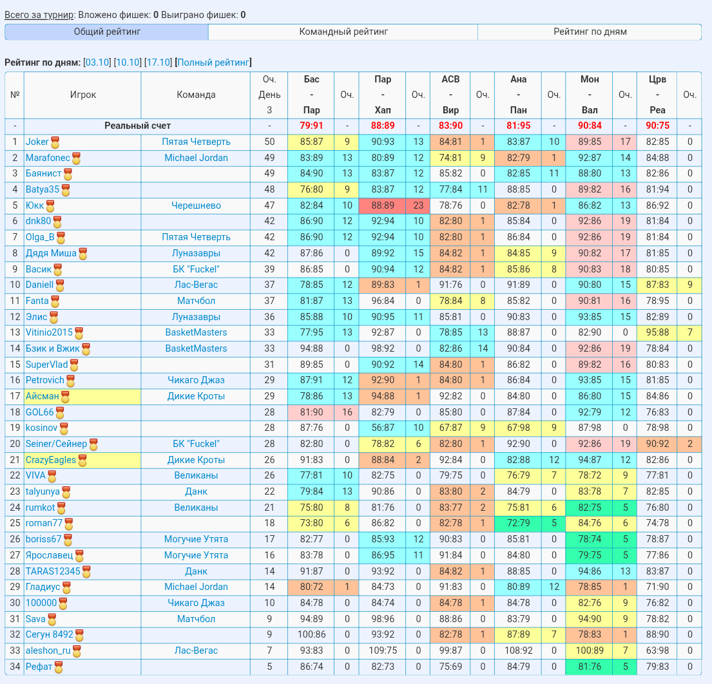
Task: Click the medal icon next to Joker
Action: pos(55,142)
